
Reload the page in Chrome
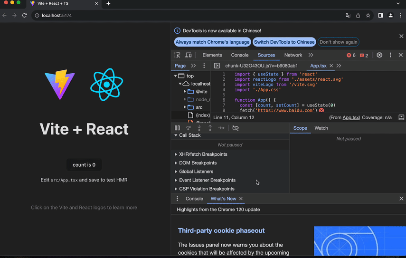pos(24,16)
